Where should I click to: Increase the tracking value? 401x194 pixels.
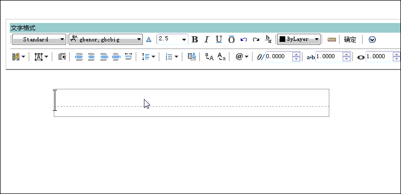click(346, 54)
